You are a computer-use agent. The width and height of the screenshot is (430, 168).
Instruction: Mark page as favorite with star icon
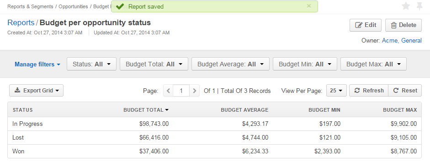click(x=406, y=6)
